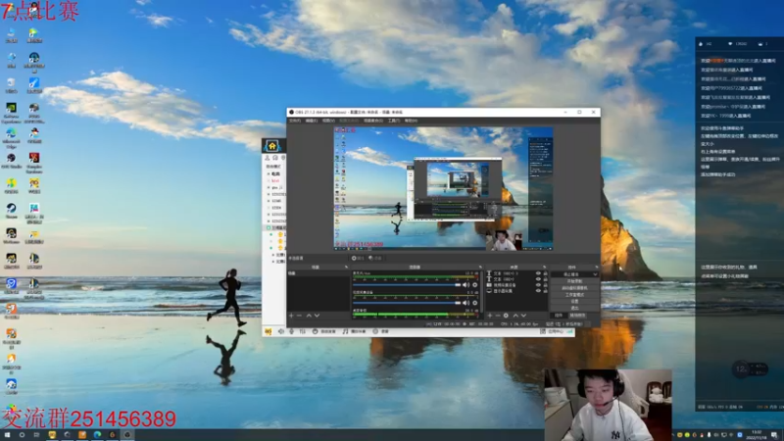The height and width of the screenshot is (441, 784).
Task: Open the 文件(F) menu in OBS
Action: [x=295, y=121]
